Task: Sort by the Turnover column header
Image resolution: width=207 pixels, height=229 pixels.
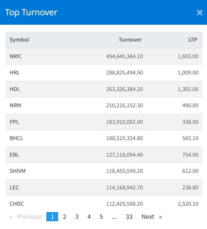Action: pos(130,40)
